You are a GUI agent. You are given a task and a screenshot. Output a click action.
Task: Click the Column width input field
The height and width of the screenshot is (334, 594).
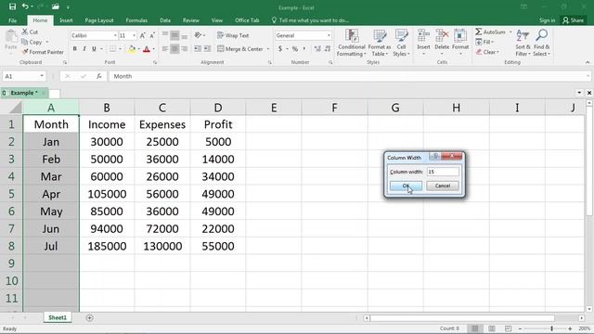click(443, 172)
